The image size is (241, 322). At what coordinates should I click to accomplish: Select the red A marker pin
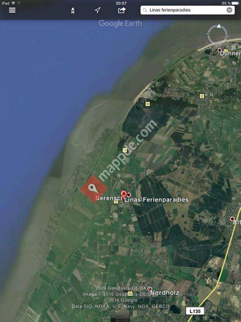coord(123,194)
